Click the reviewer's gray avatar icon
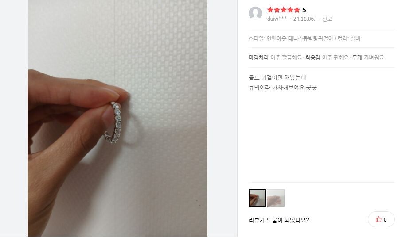The width and height of the screenshot is (406, 237). point(255,13)
